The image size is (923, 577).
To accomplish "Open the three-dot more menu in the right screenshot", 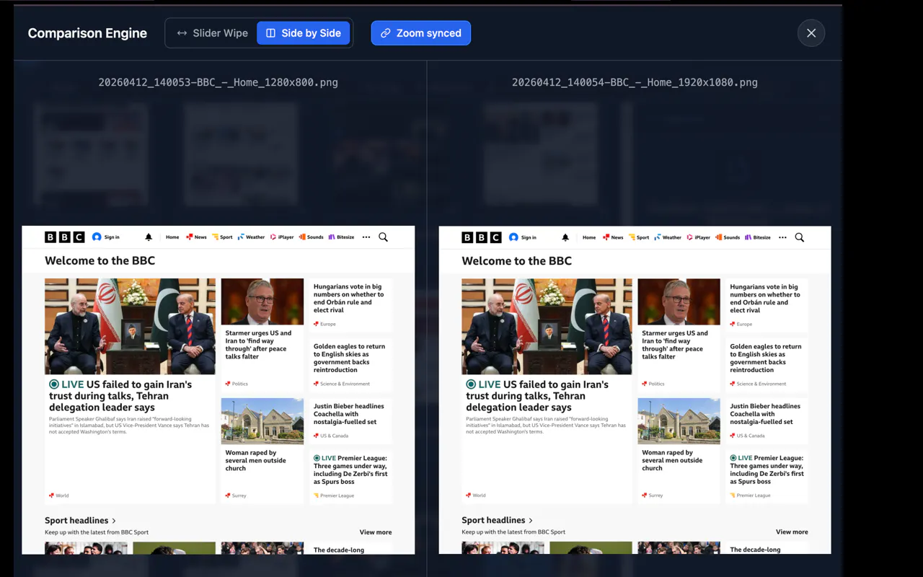I will point(782,237).
